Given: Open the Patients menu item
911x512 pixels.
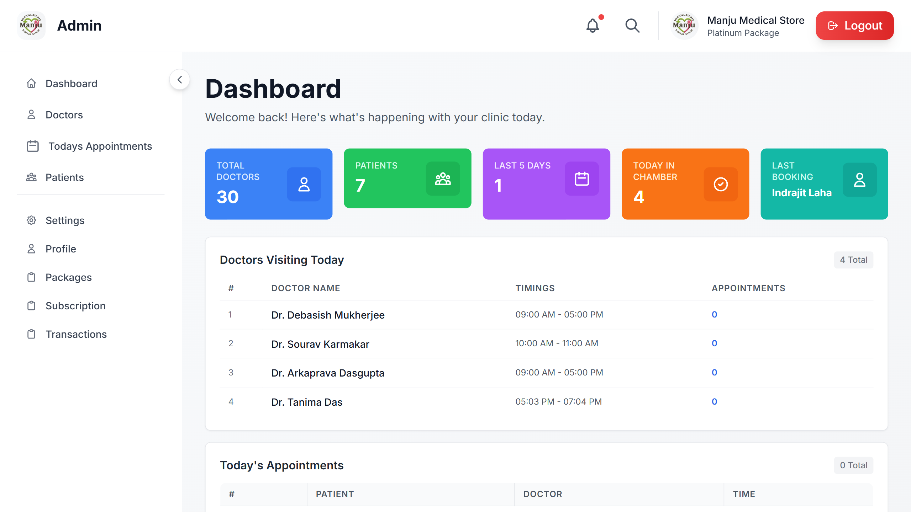Looking at the screenshot, I should pyautogui.click(x=91, y=177).
